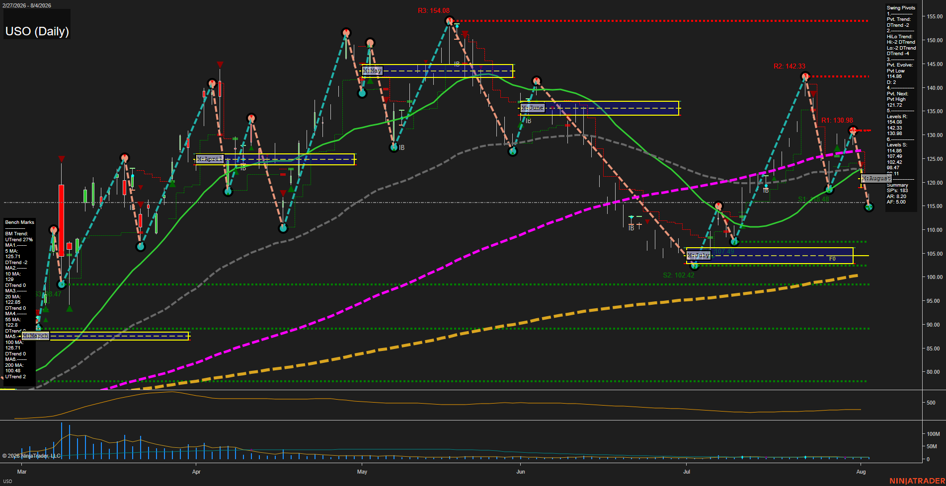Viewport: 946px width, 486px height.
Task: Click the Levels S heading in Swing Pivots
Action: coord(897,145)
